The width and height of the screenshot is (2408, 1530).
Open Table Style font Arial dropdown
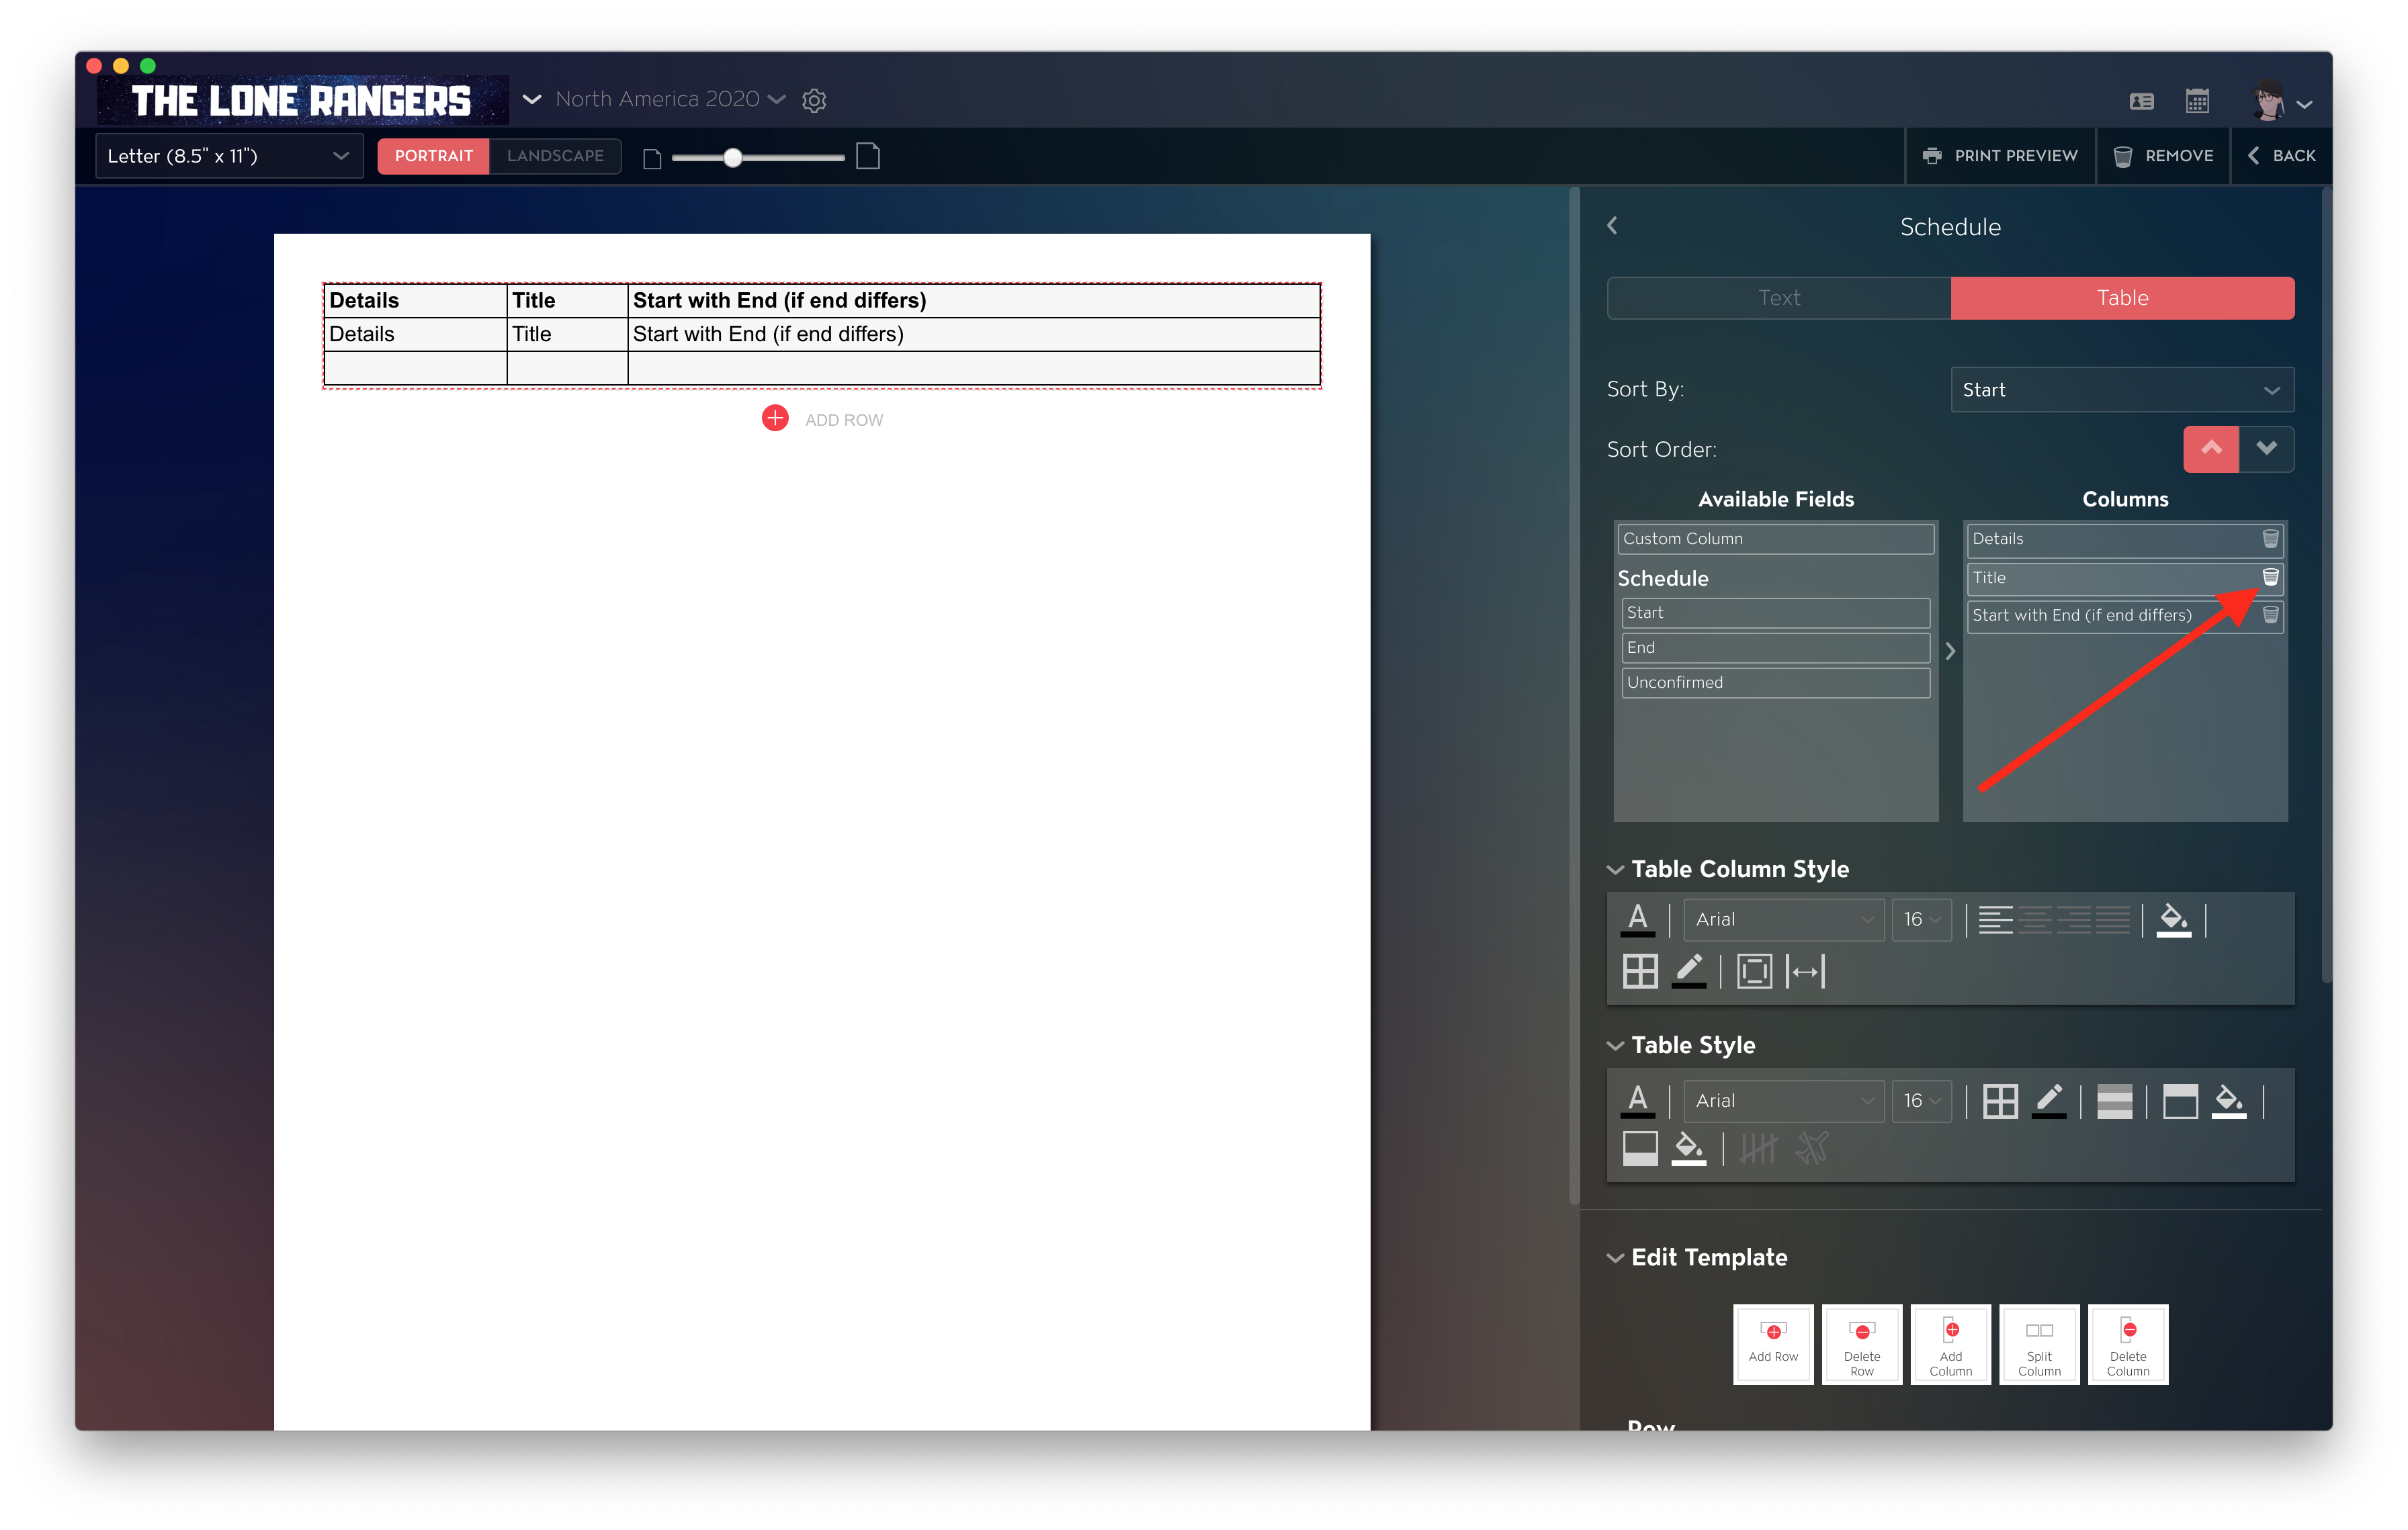[1784, 1101]
